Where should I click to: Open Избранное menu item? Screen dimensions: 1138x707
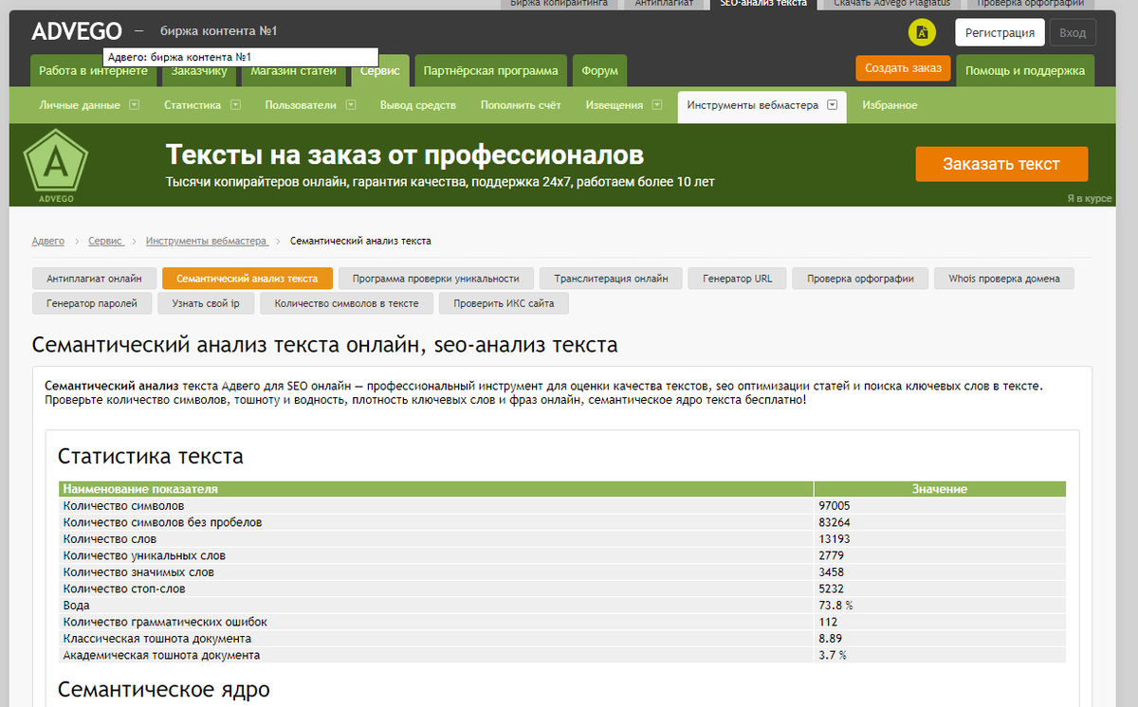click(890, 105)
